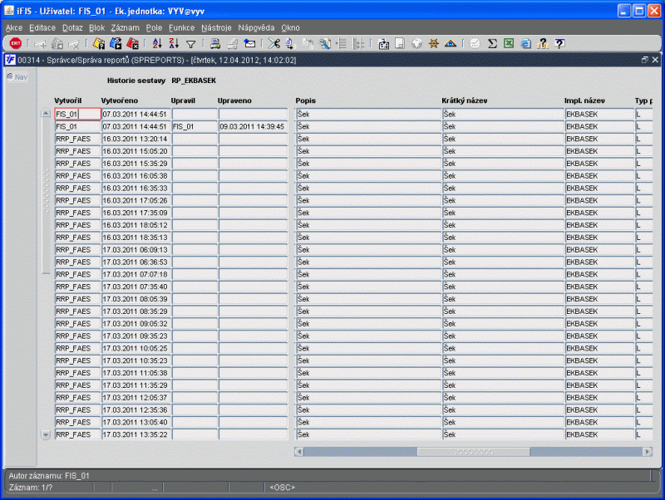The image size is (665, 500).
Task: Click Typ L in the 16.03.2011 17:05:26 row
Action: pyautogui.click(x=643, y=200)
